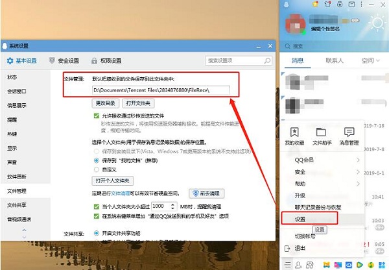Open the Messages tab in QQ panel

(x=298, y=60)
